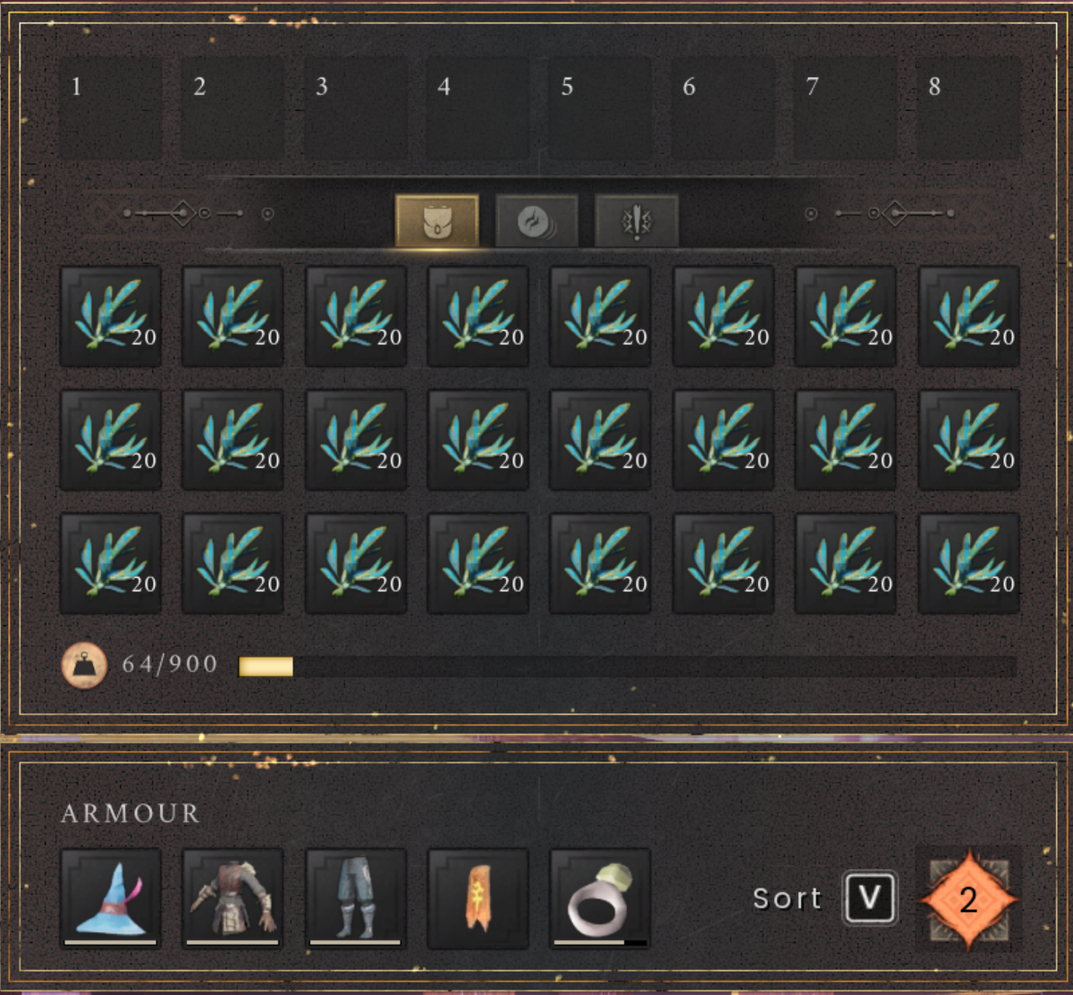The width and height of the screenshot is (1073, 995).
Task: Click the weight icon beside 64/900
Action: [84, 666]
